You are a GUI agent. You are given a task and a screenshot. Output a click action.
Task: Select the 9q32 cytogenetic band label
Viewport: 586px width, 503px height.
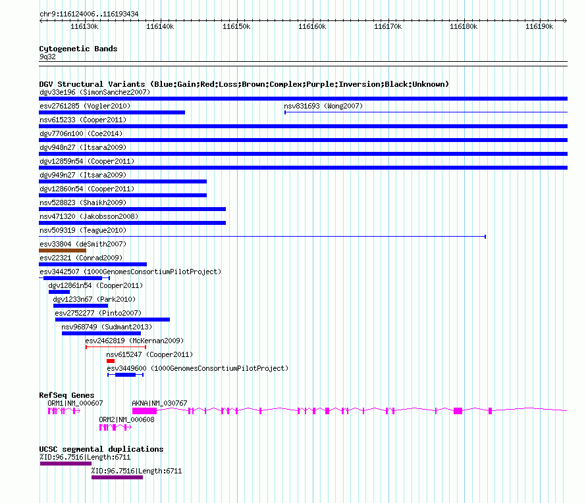tap(47, 57)
